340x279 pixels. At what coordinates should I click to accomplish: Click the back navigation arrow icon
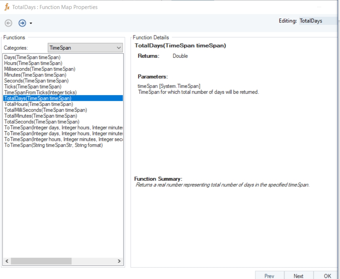8,23
